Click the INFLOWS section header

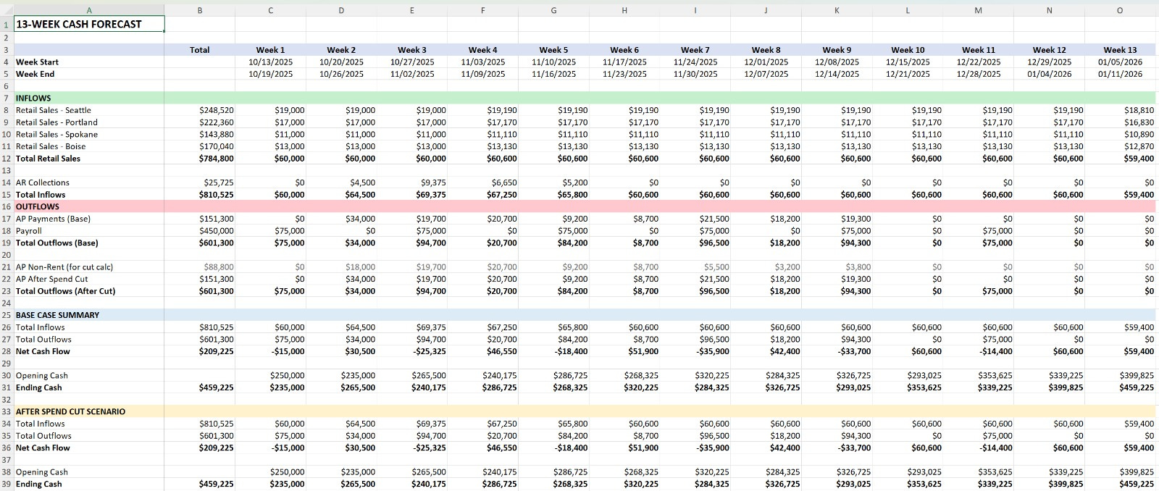click(x=89, y=98)
